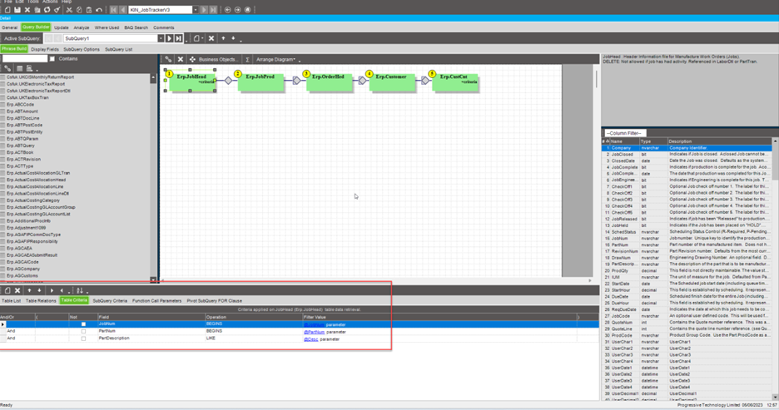Image resolution: width=779 pixels, height=410 pixels.
Task: Add a new criteria row icon
Action: pos(7,291)
